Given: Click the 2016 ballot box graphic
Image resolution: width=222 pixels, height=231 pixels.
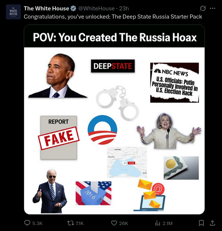Looking at the screenshot, I should tap(94, 193).
